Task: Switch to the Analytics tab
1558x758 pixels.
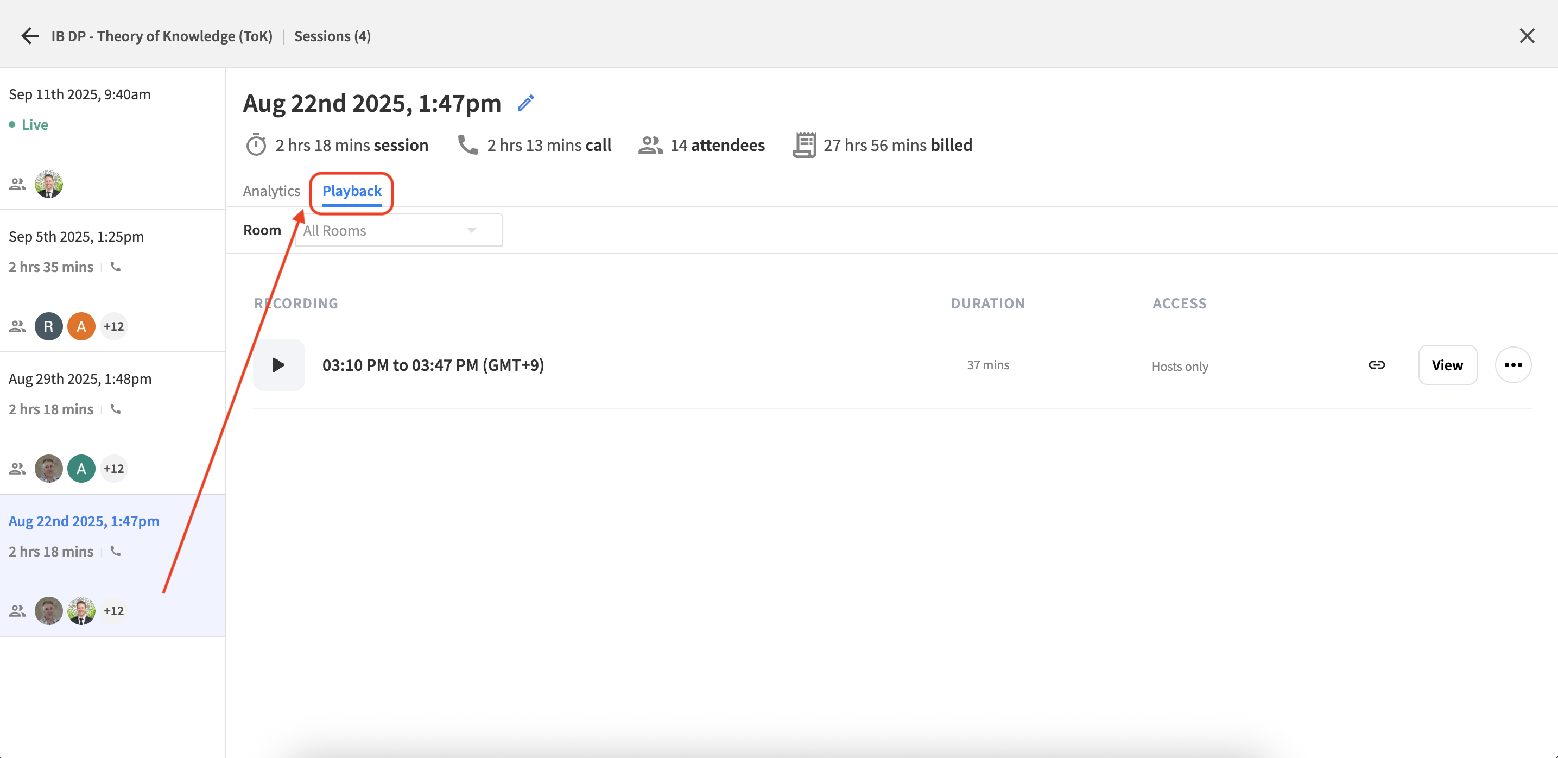Action: click(x=271, y=191)
